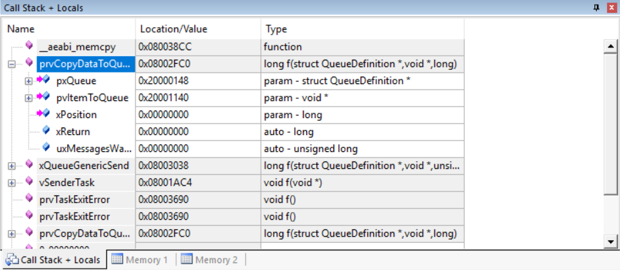The width and height of the screenshot is (620, 270).
Task: Click the scroll down arrow
Action: 611,241
